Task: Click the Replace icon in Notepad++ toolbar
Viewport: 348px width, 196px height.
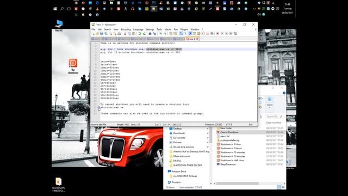Action: pyautogui.click(x=154, y=34)
